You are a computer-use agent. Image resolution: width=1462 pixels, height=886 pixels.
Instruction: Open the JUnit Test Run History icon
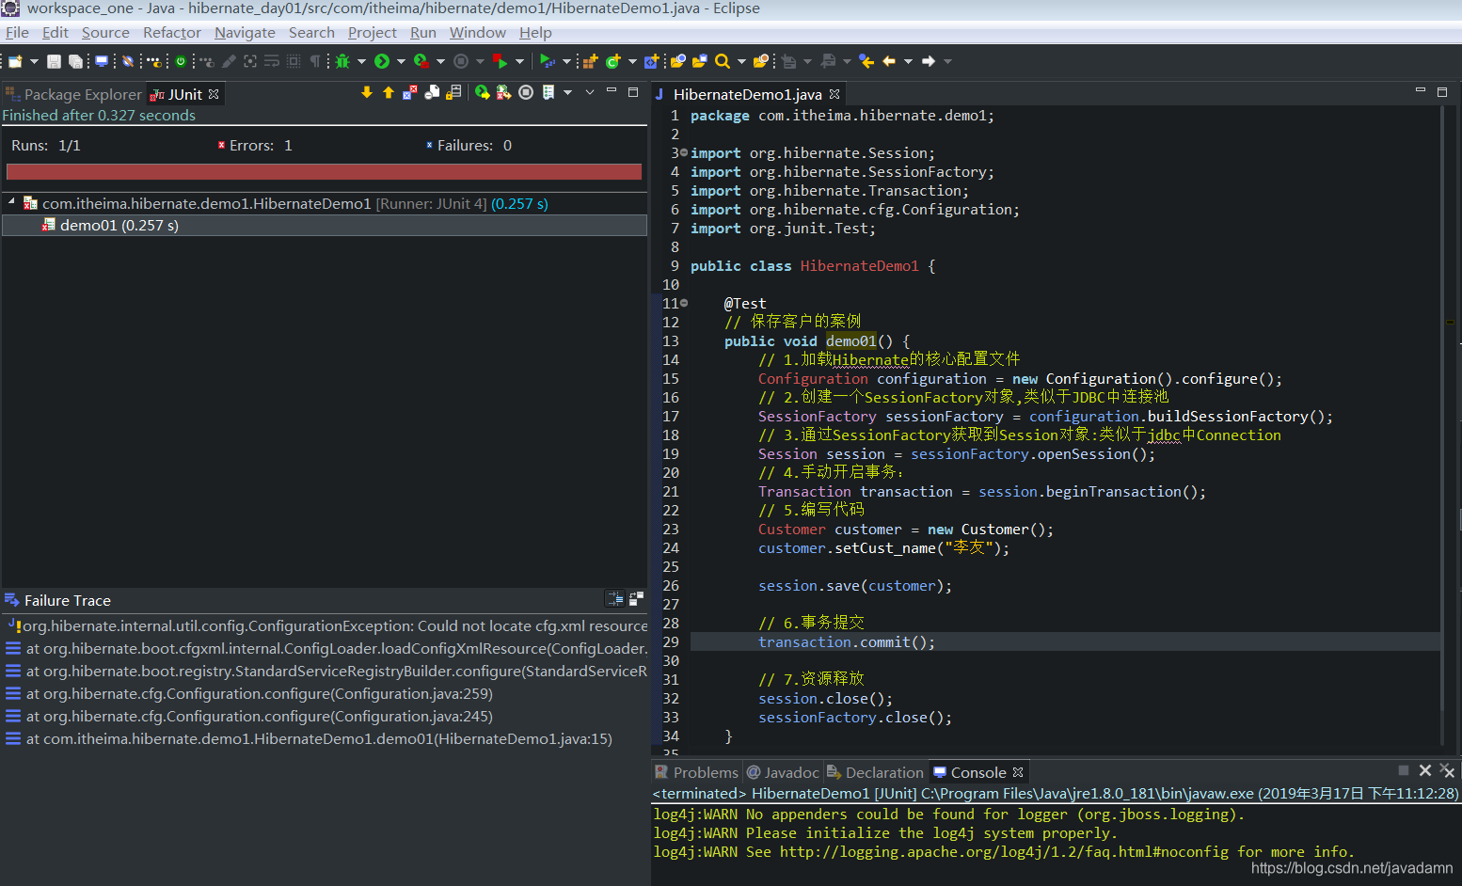click(x=548, y=92)
